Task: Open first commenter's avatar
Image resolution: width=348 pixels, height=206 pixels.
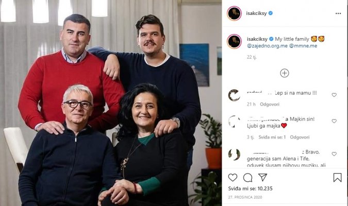Action: pyautogui.click(x=234, y=95)
